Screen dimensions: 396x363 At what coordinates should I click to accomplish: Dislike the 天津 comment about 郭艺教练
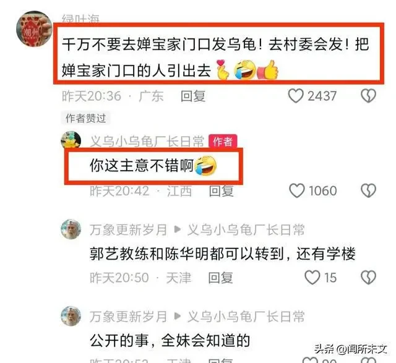pyautogui.click(x=369, y=278)
